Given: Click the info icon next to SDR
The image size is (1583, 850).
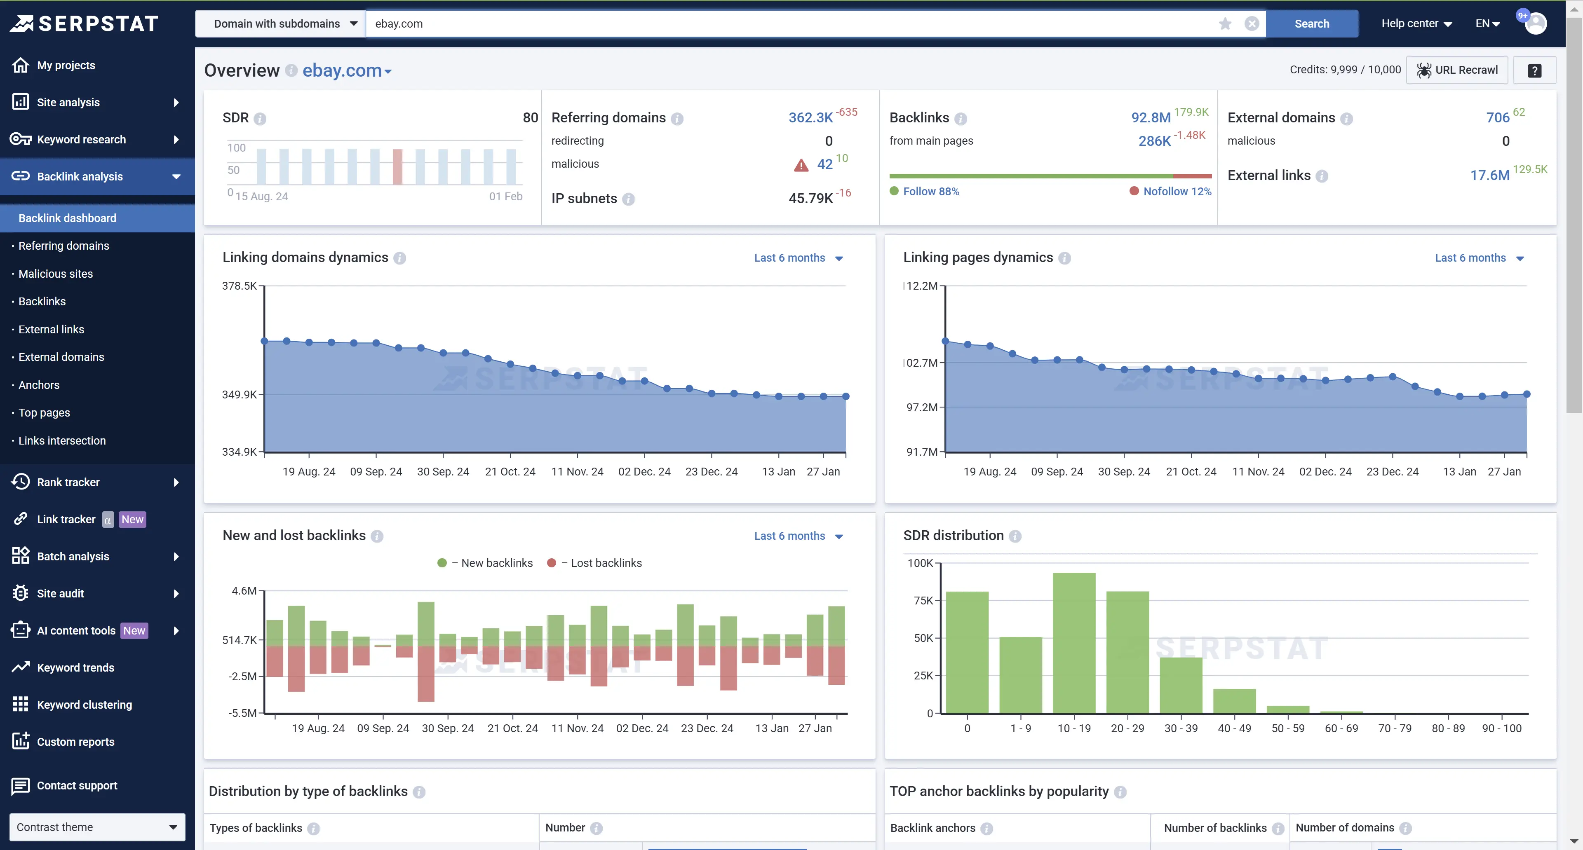Looking at the screenshot, I should click(x=260, y=119).
